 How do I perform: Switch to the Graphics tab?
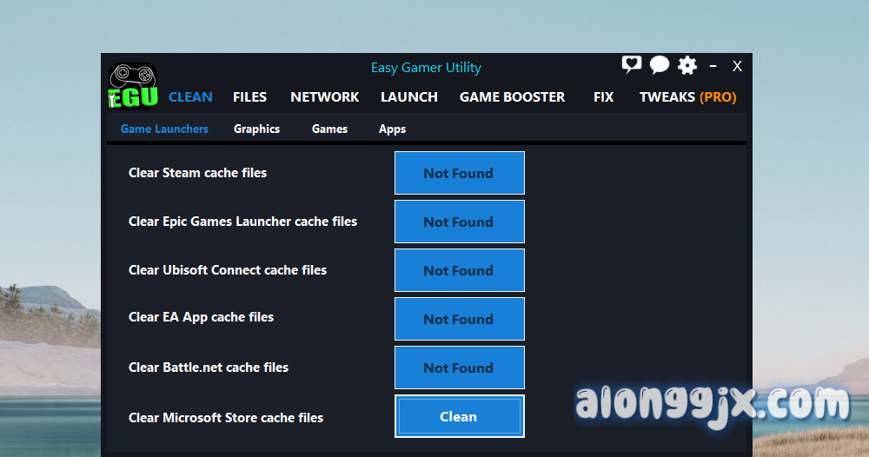coord(256,129)
